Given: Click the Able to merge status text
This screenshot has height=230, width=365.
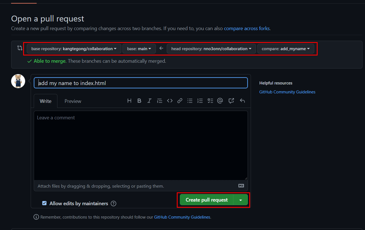Looking at the screenshot, I should tap(50, 61).
